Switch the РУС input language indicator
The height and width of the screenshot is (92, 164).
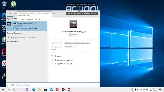[x=148, y=90]
